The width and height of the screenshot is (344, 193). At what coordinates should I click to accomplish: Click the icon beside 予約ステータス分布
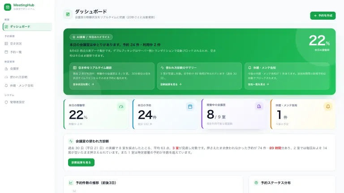256,183
